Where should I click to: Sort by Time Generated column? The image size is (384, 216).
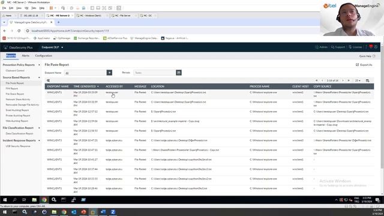coord(86,86)
